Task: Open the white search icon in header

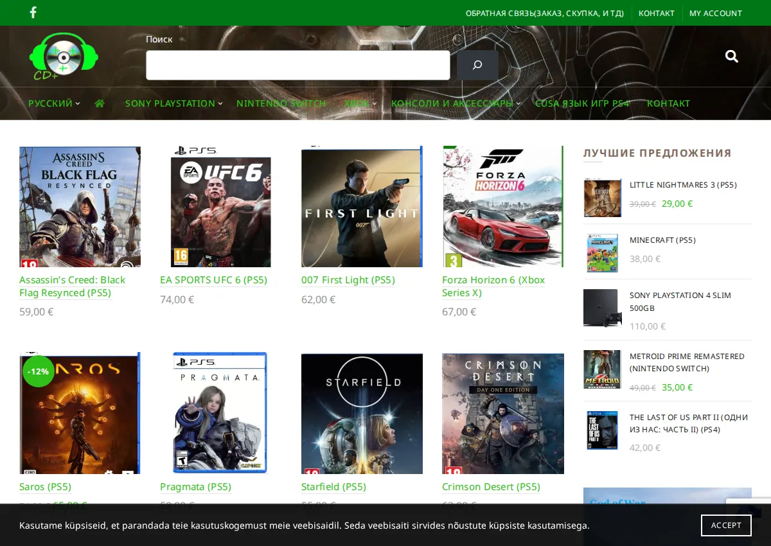Action: click(731, 56)
